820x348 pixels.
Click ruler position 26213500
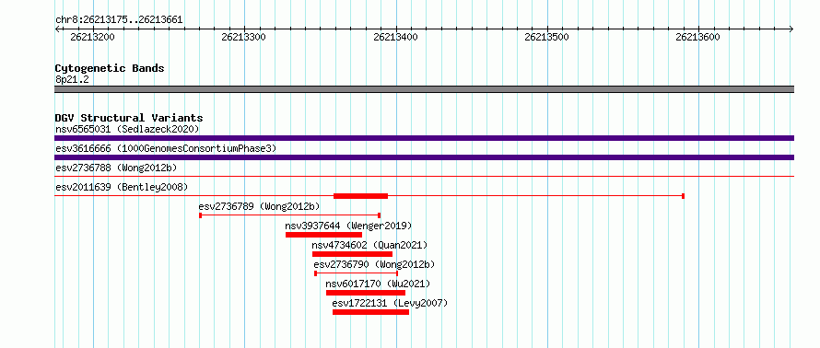pos(546,37)
